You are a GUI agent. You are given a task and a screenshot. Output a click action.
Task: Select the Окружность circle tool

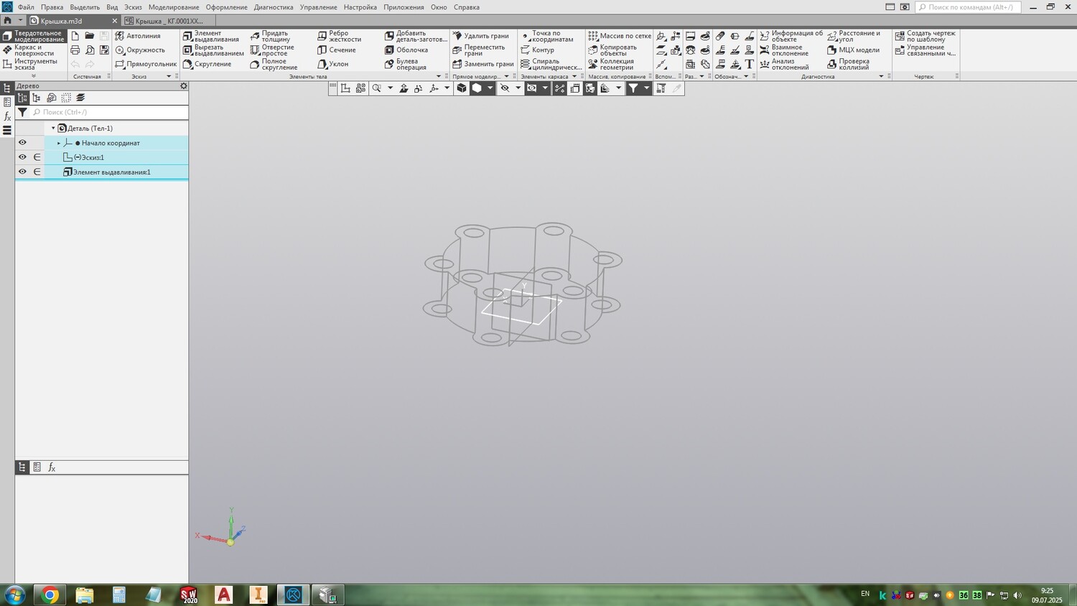coord(140,50)
